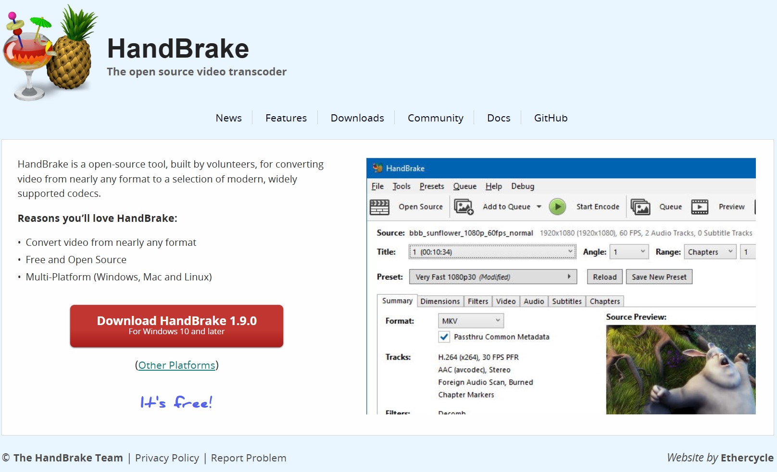Switch to the Dimensions tab

pyautogui.click(x=440, y=301)
